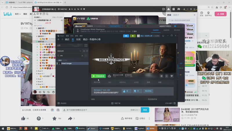Click recent sort clock icon in Steam sidebar
The image size is (232, 131).
84,51
